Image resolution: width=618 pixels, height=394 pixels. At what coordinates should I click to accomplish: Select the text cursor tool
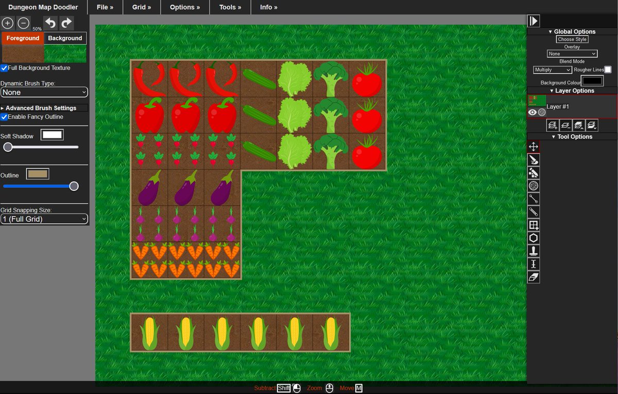pos(534,264)
